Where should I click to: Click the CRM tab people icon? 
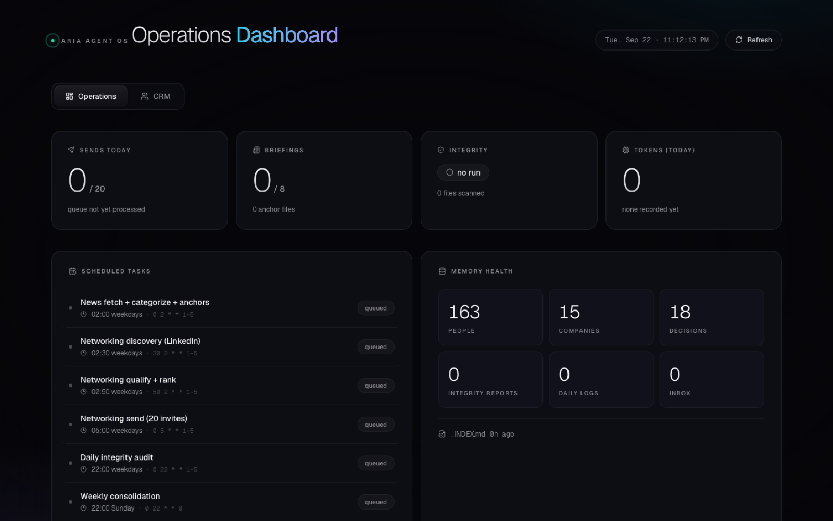(145, 96)
